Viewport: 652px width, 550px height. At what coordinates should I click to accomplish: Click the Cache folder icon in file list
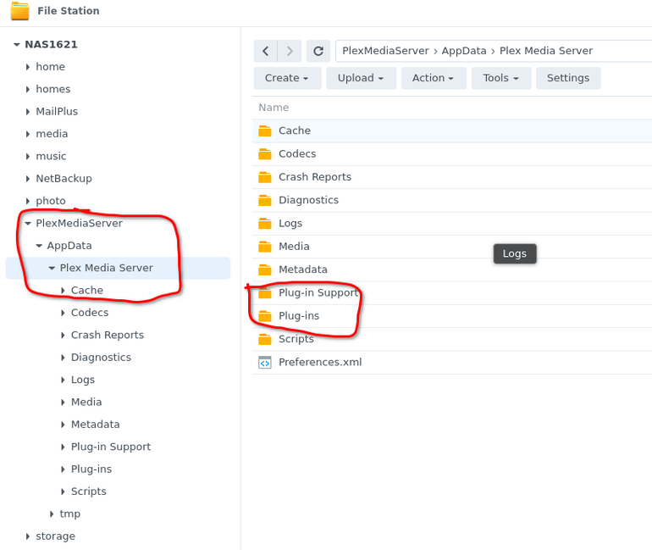pyautogui.click(x=265, y=131)
